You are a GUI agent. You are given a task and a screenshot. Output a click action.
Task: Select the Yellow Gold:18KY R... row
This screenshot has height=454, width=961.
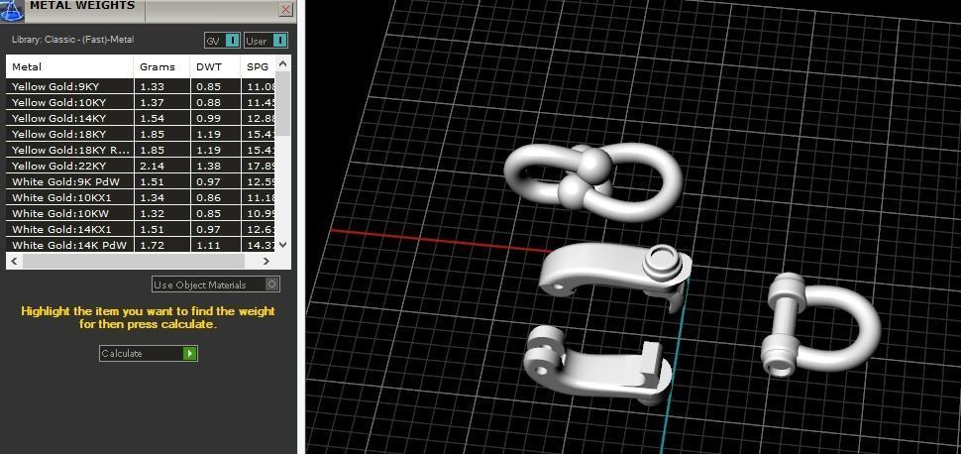point(141,151)
